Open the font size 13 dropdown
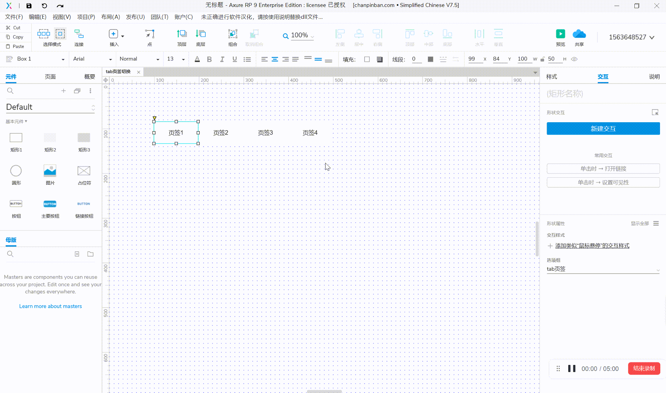The image size is (666, 393). click(x=176, y=59)
